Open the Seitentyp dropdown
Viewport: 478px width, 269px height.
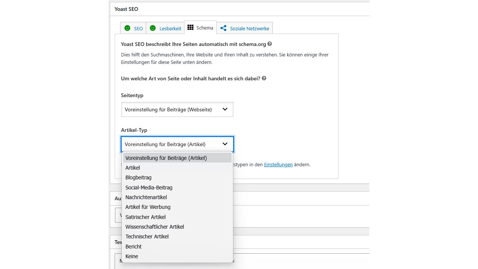pos(177,109)
